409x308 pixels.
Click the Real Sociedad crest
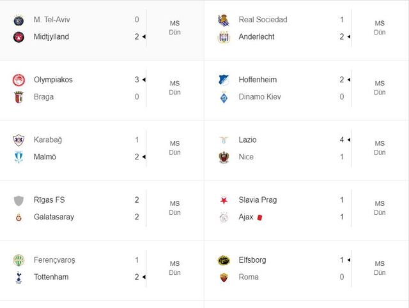[224, 20]
